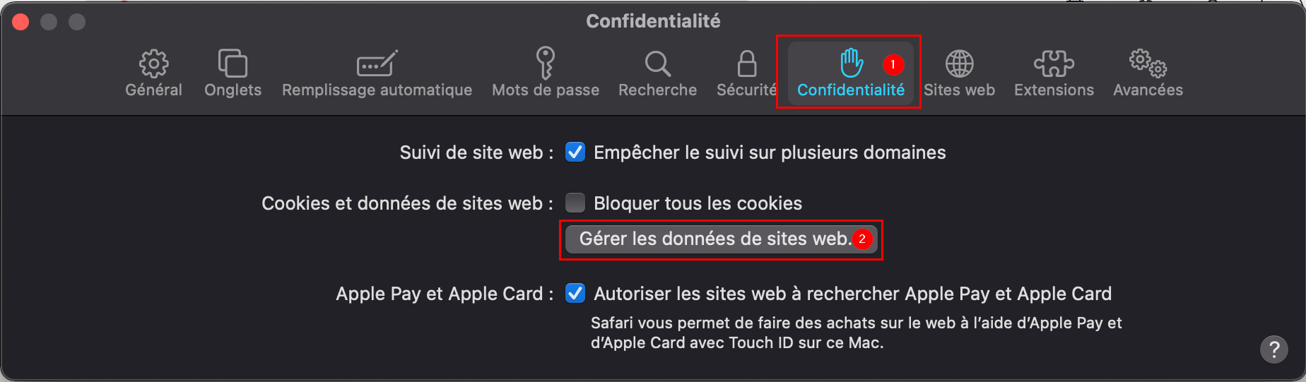Open the Mots de passe key icon
Image resolution: width=1306 pixels, height=382 pixels.
[x=546, y=63]
